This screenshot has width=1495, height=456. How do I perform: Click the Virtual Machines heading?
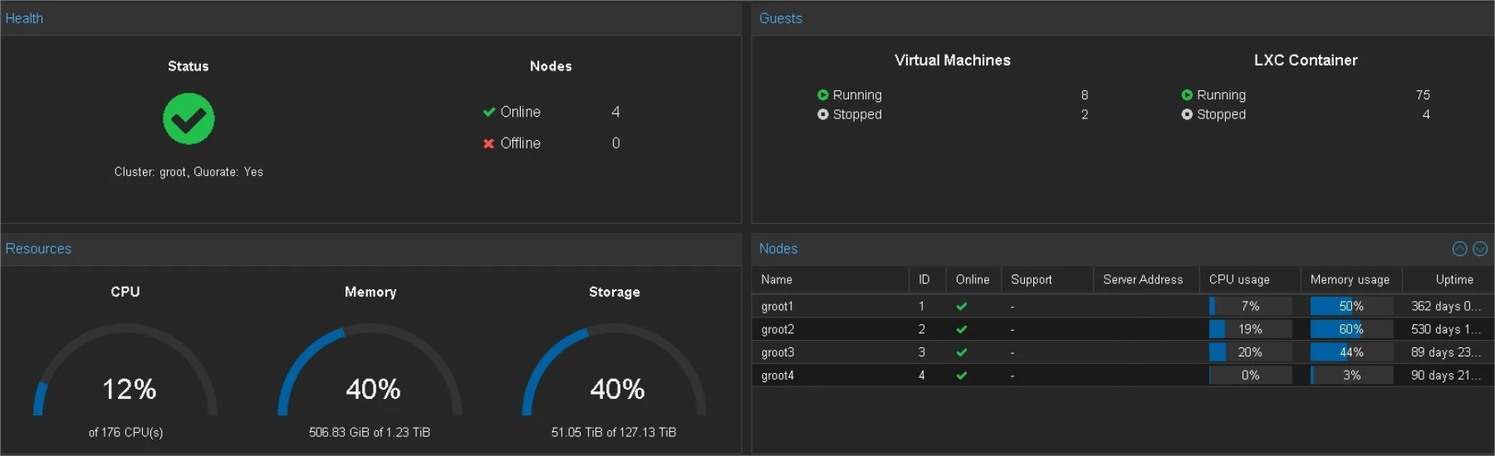click(953, 61)
